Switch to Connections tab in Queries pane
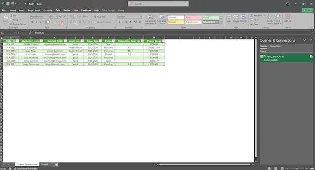Screen dimensions: 315x170 click(275, 46)
